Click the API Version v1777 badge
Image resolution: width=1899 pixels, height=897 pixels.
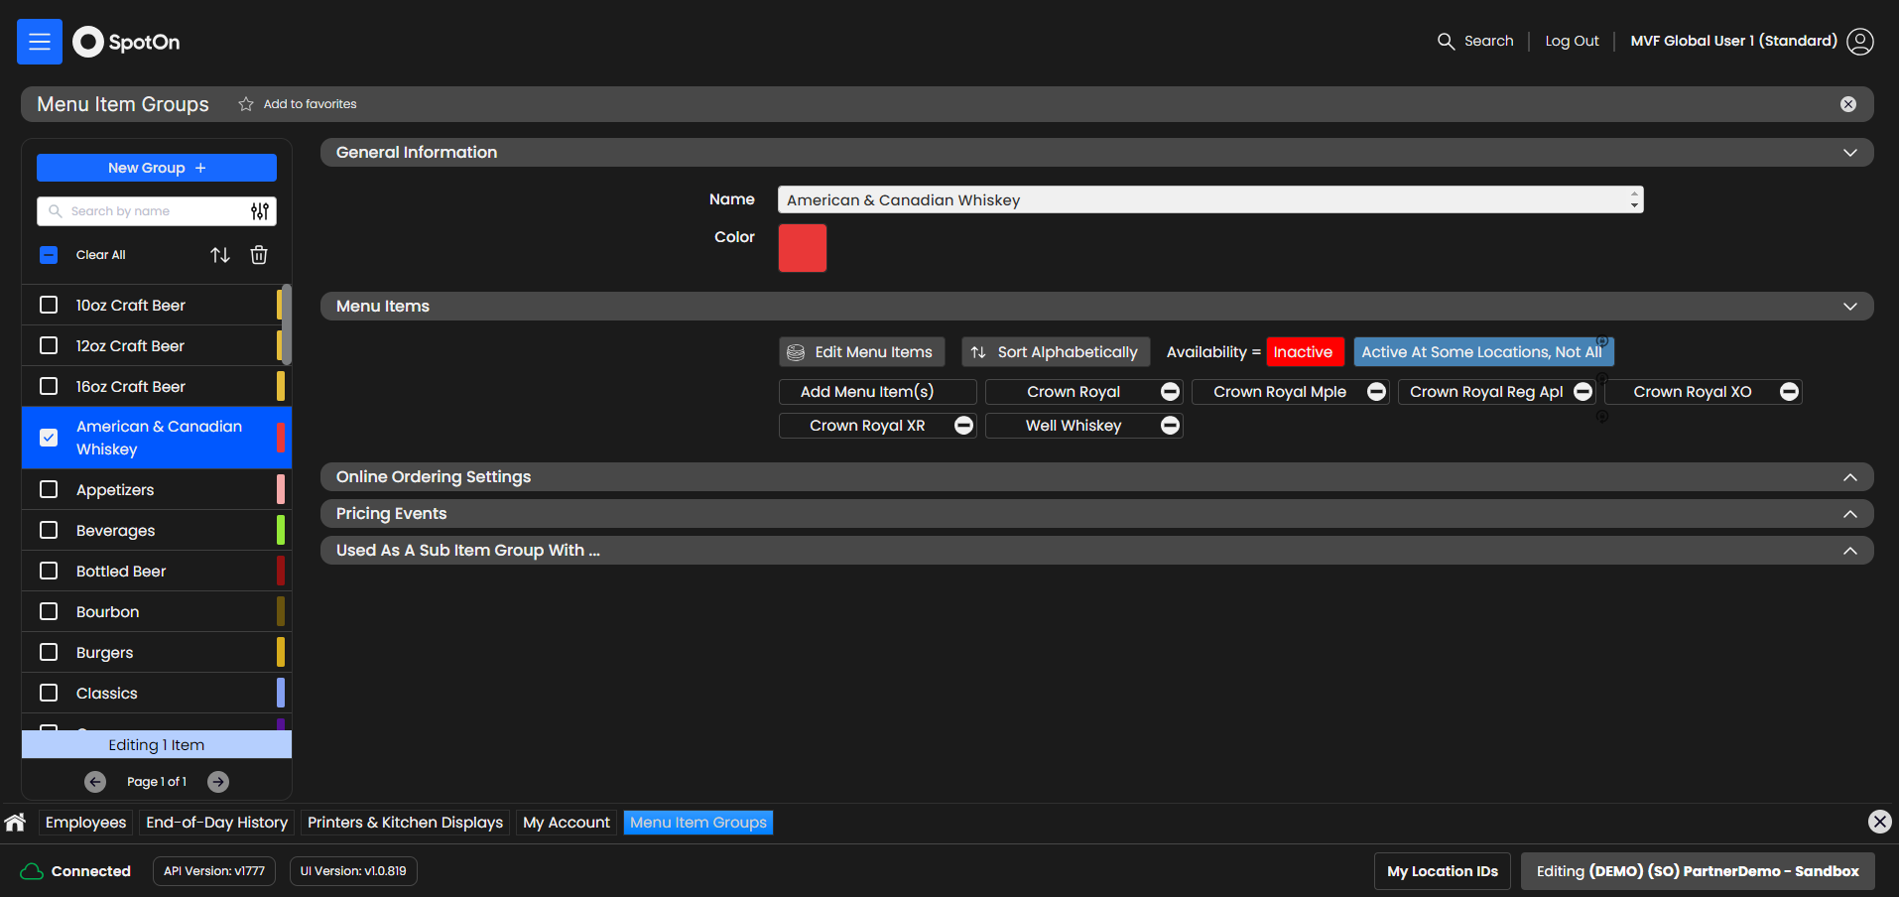coord(214,871)
